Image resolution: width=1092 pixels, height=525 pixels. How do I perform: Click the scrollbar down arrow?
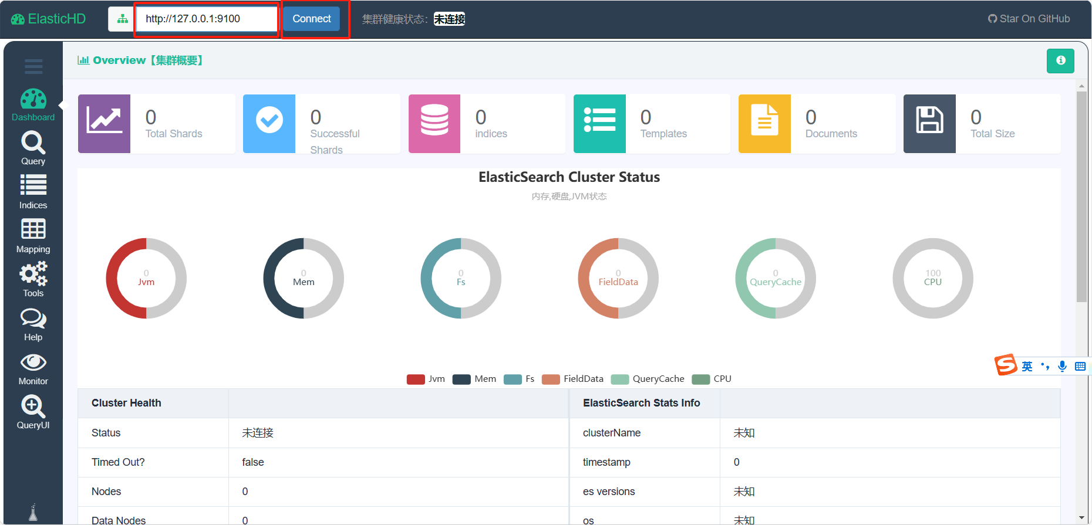click(x=1081, y=518)
